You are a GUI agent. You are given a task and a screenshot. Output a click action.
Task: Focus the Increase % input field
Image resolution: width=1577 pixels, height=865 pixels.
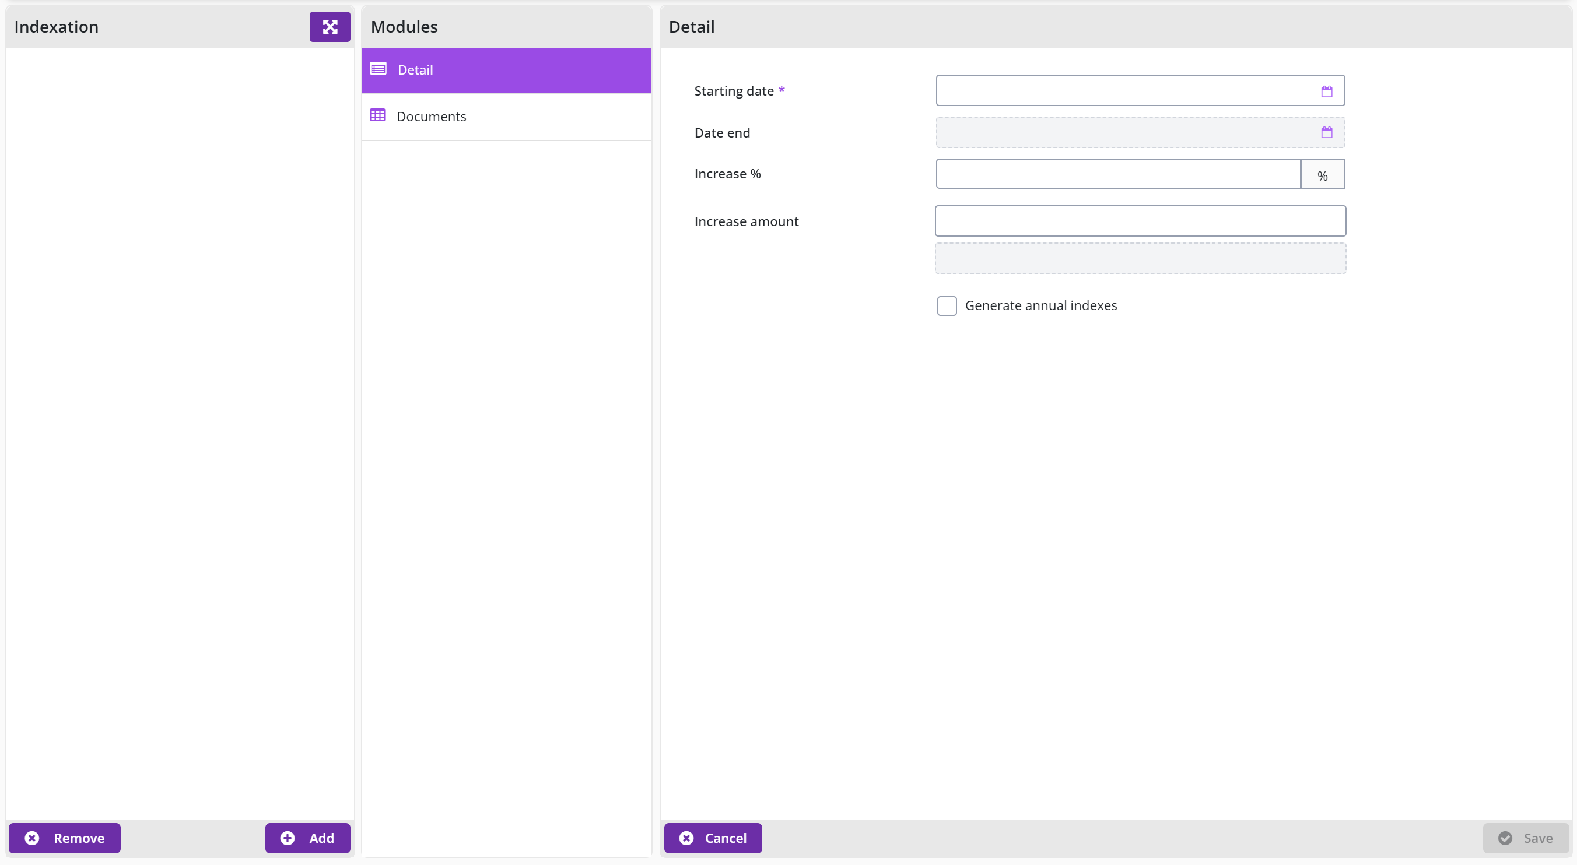1118,174
